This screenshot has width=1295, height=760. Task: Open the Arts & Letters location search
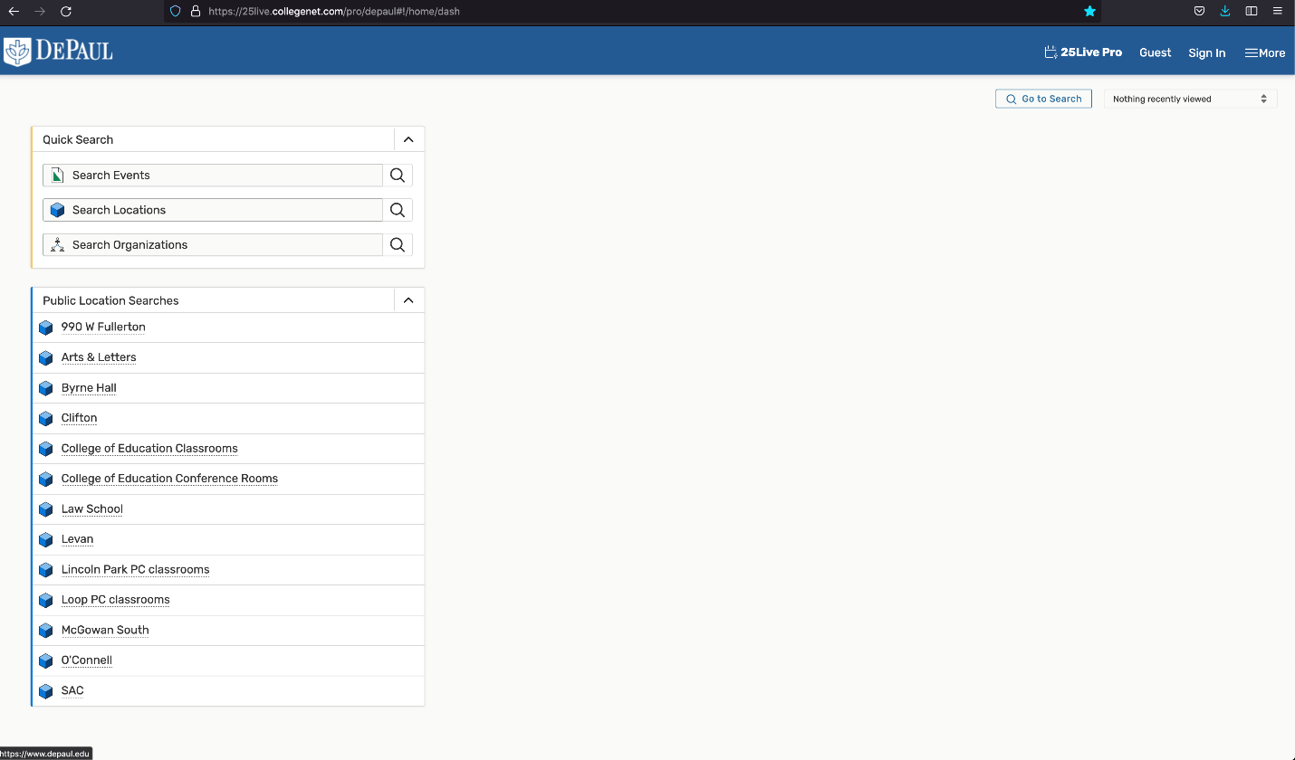pos(99,357)
